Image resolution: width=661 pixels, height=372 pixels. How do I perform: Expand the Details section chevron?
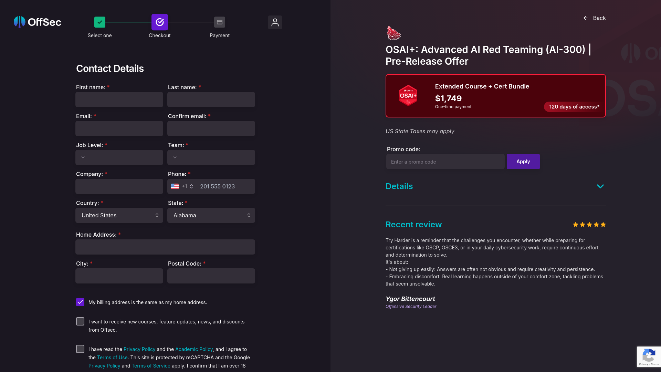[601, 186]
